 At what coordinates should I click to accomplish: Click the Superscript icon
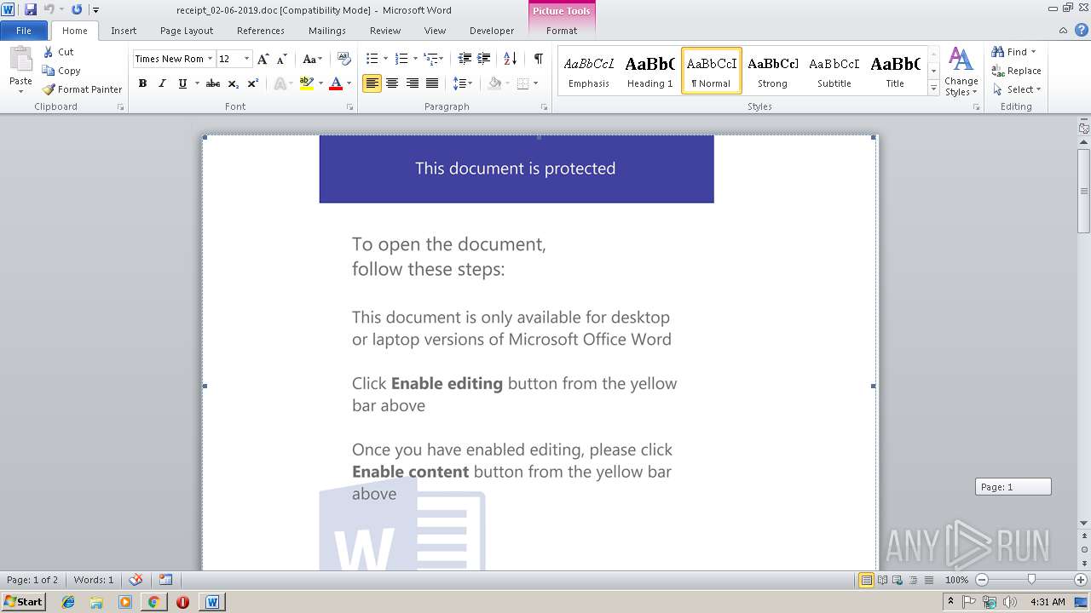(253, 83)
